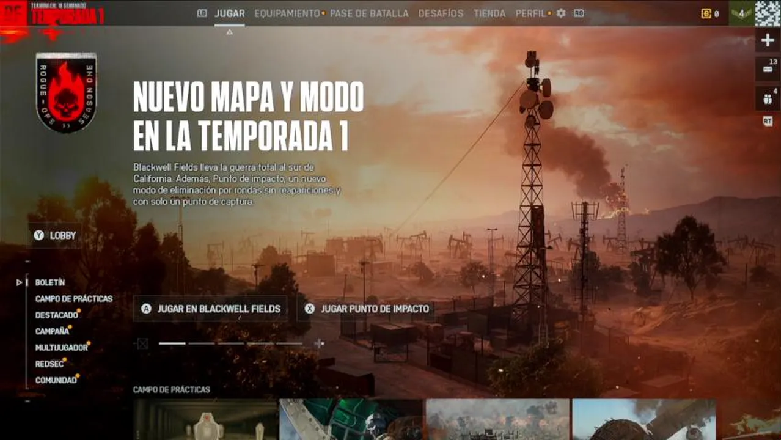The width and height of the screenshot is (781, 440).
Task: Select Campaña in side menu
Action: coord(52,331)
